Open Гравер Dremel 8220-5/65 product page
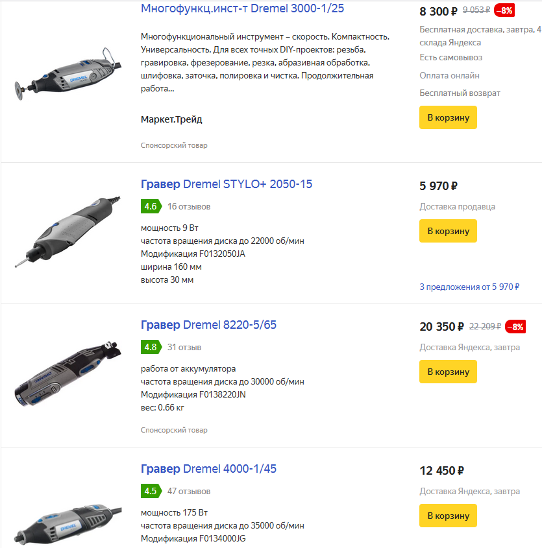The width and height of the screenshot is (542, 548). tap(208, 325)
